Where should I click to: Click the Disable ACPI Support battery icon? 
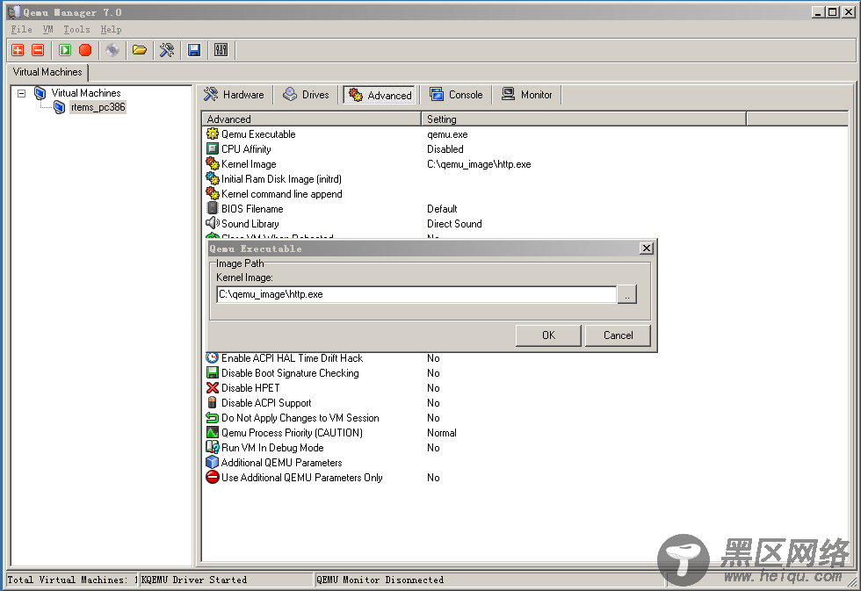coord(213,402)
